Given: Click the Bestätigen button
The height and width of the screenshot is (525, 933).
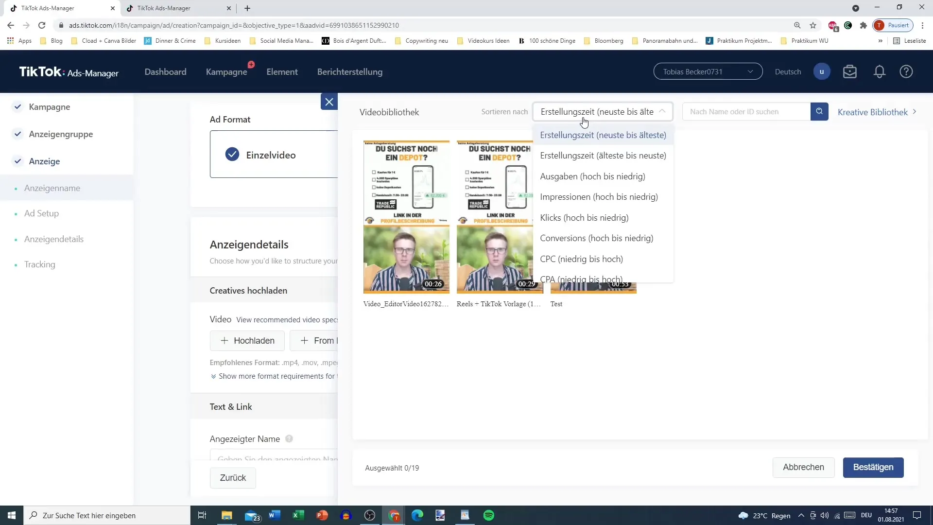Looking at the screenshot, I should pos(873,467).
